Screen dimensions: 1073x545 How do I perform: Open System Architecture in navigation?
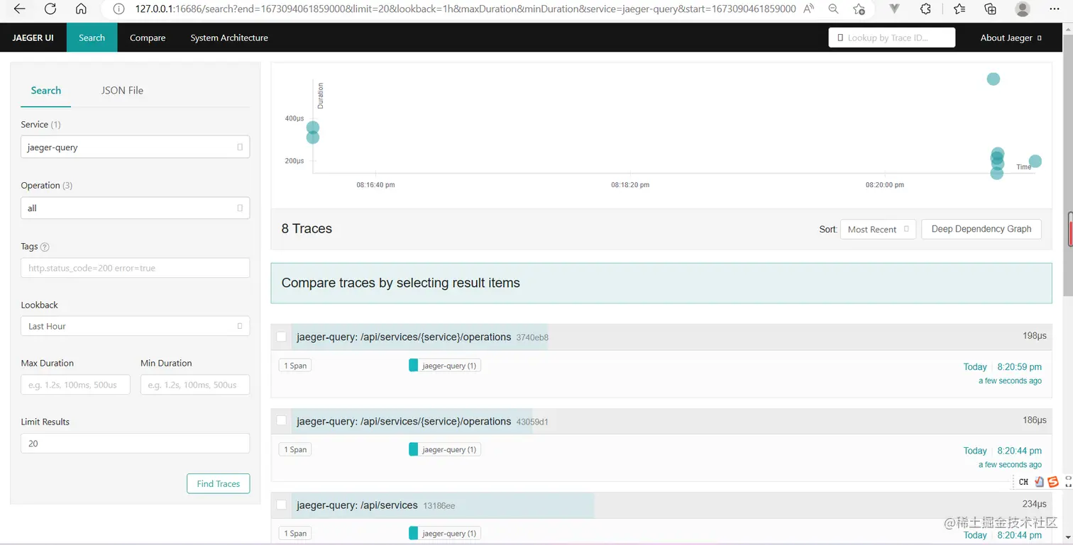pos(229,38)
